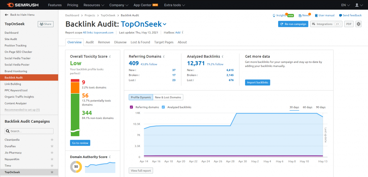
Task: Star the Cleanipedia campaign
Action: 52,140
